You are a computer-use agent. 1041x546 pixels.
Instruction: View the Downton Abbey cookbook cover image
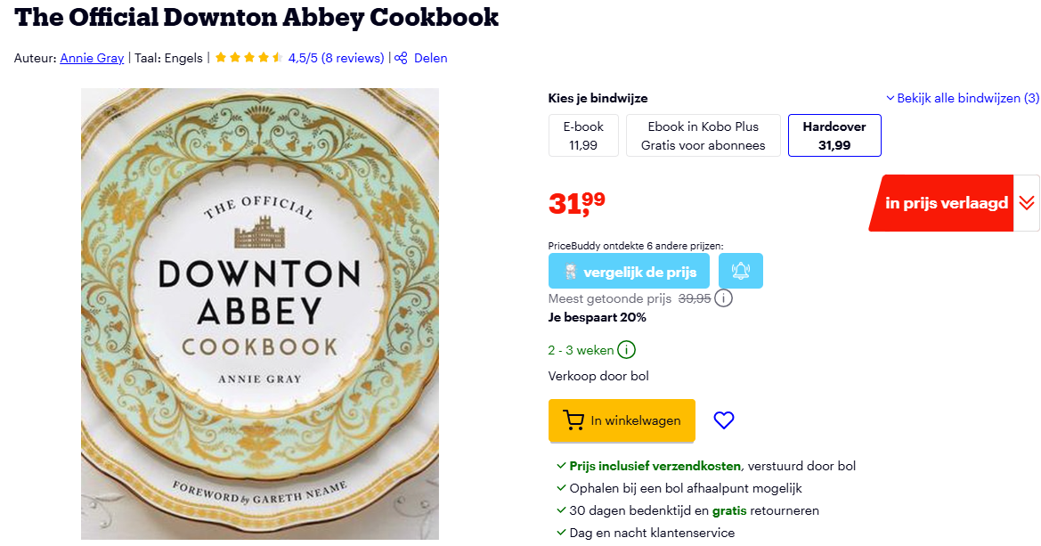(x=258, y=314)
